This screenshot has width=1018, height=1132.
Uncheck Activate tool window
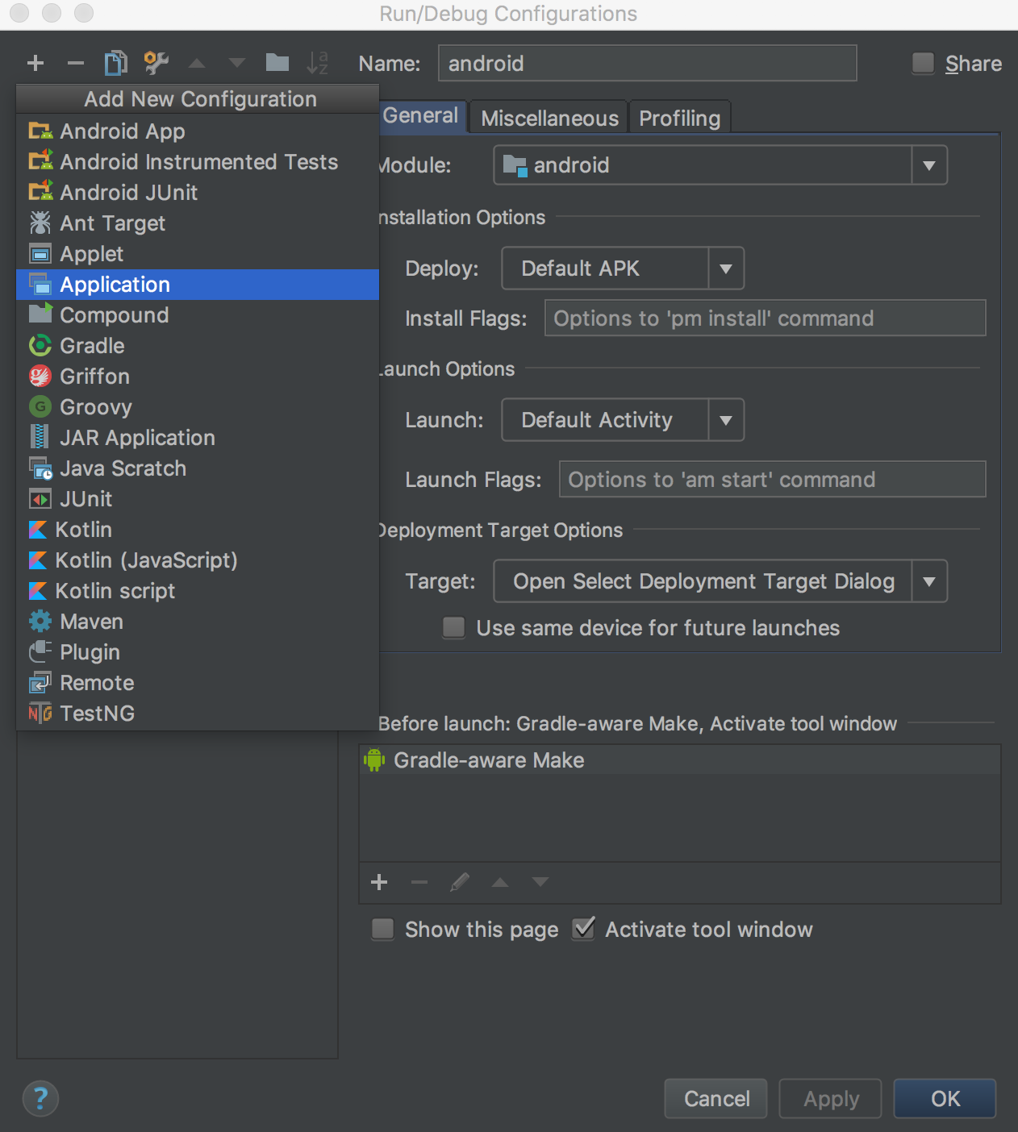tap(583, 930)
